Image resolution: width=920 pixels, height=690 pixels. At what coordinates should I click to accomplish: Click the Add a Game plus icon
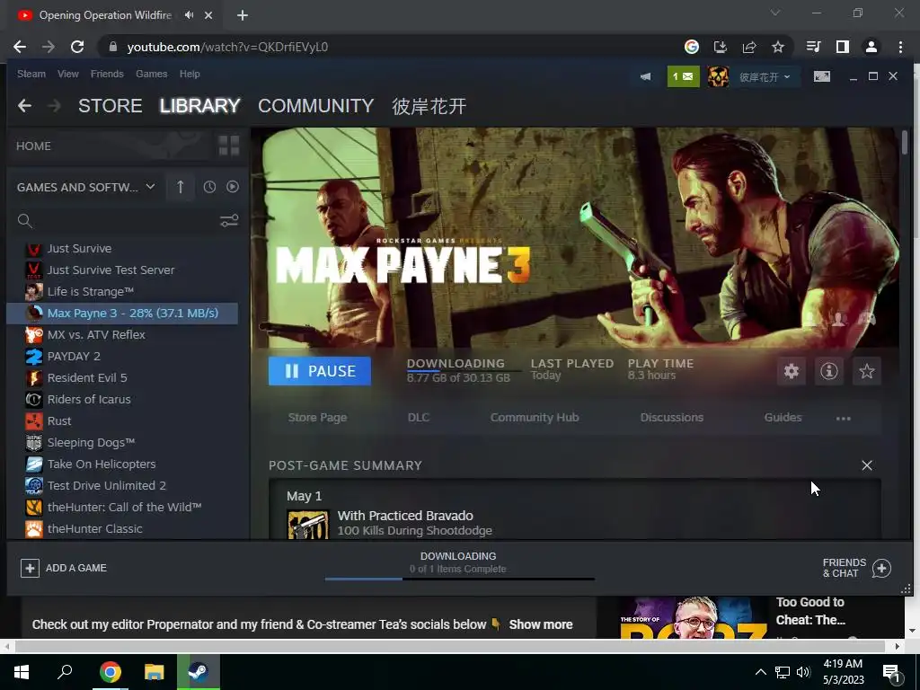tap(30, 568)
